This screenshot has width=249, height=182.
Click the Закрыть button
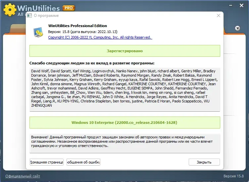[204, 162]
